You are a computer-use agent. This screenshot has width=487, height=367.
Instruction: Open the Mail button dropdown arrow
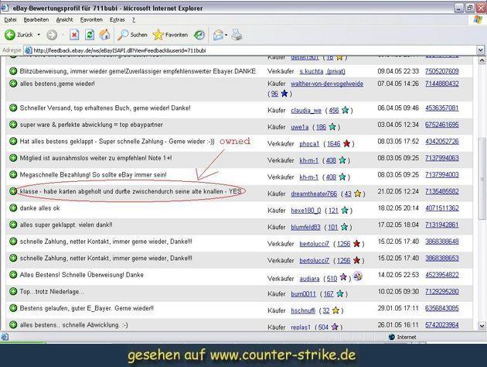point(226,35)
